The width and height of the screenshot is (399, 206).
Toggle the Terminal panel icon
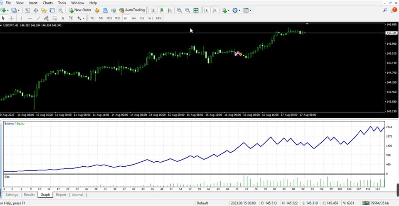(x=52, y=10)
